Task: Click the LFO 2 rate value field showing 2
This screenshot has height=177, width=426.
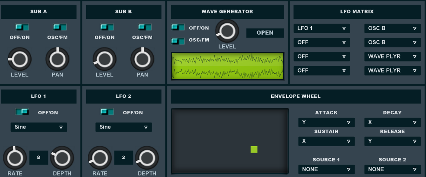Action: coord(124,158)
